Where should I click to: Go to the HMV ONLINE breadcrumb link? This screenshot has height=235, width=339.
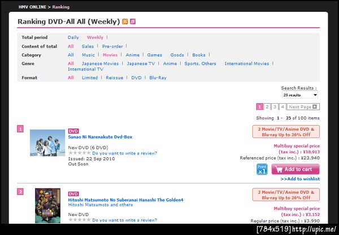click(x=32, y=7)
